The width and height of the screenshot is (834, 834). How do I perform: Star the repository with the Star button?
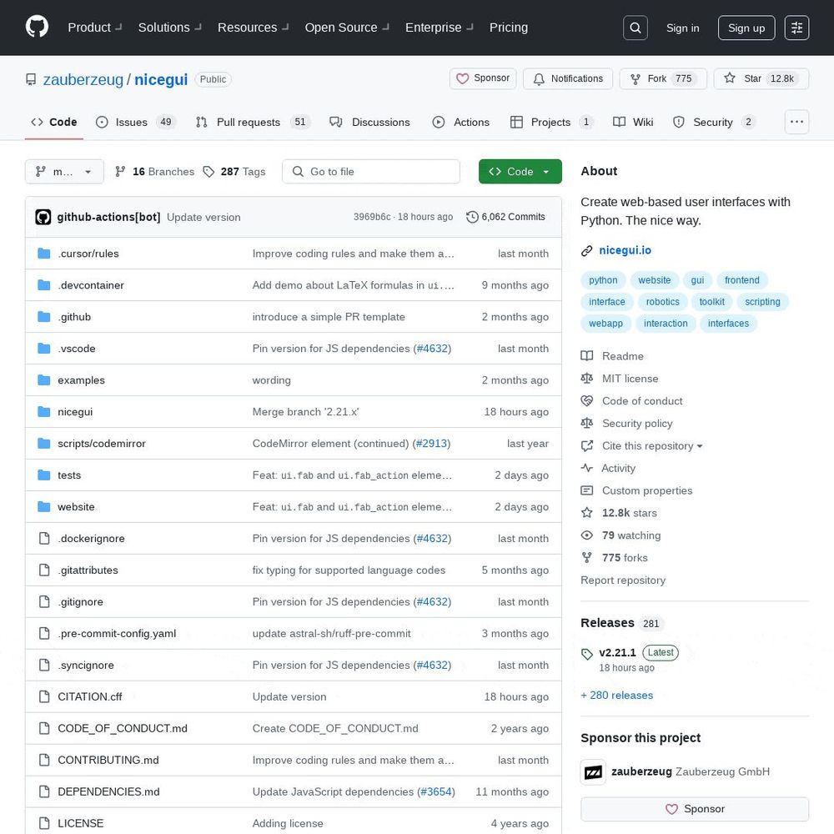(761, 78)
